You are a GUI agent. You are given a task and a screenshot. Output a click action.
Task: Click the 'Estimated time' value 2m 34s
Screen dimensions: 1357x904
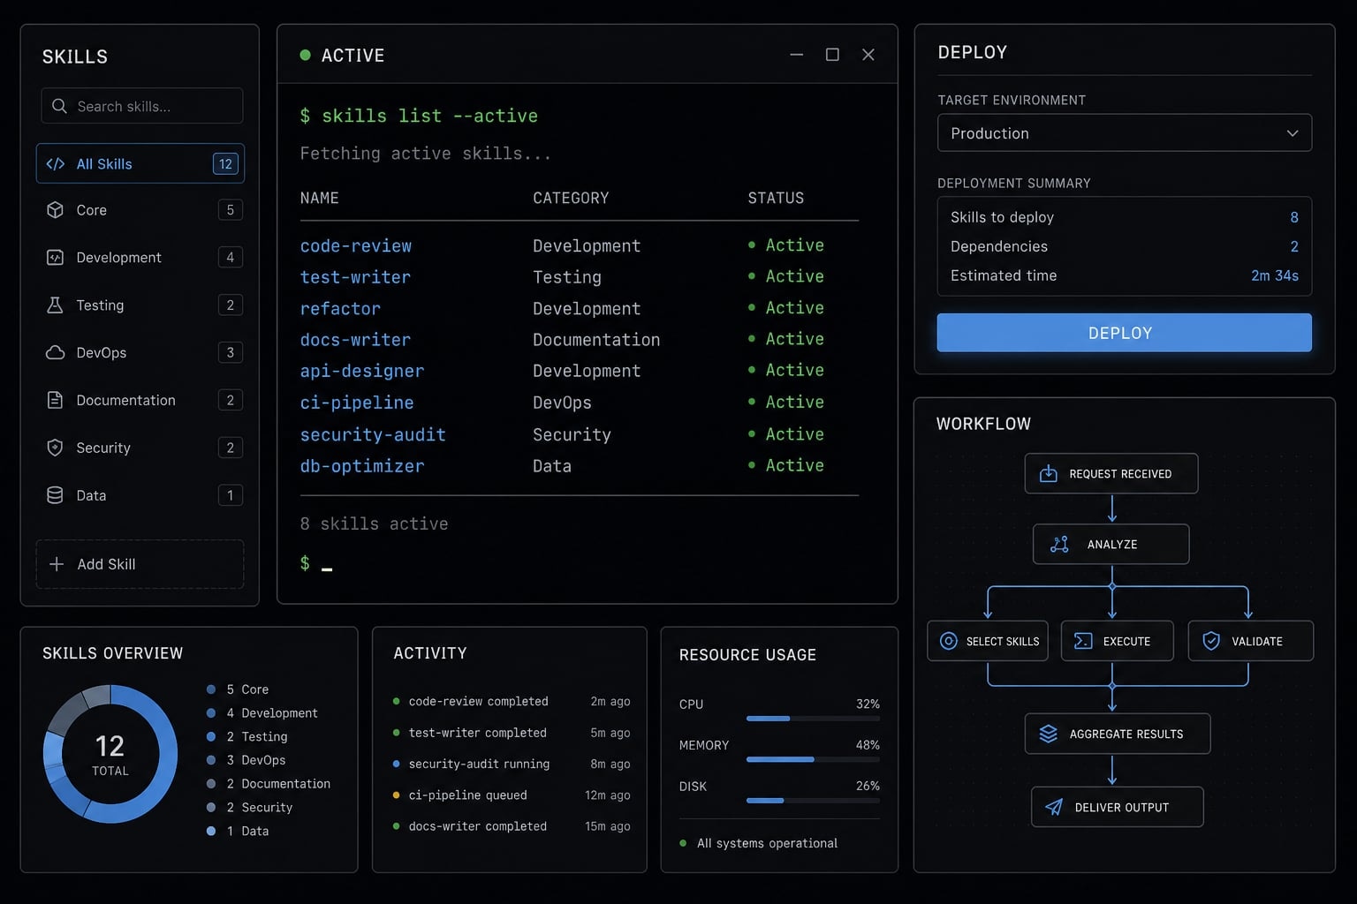click(1275, 275)
